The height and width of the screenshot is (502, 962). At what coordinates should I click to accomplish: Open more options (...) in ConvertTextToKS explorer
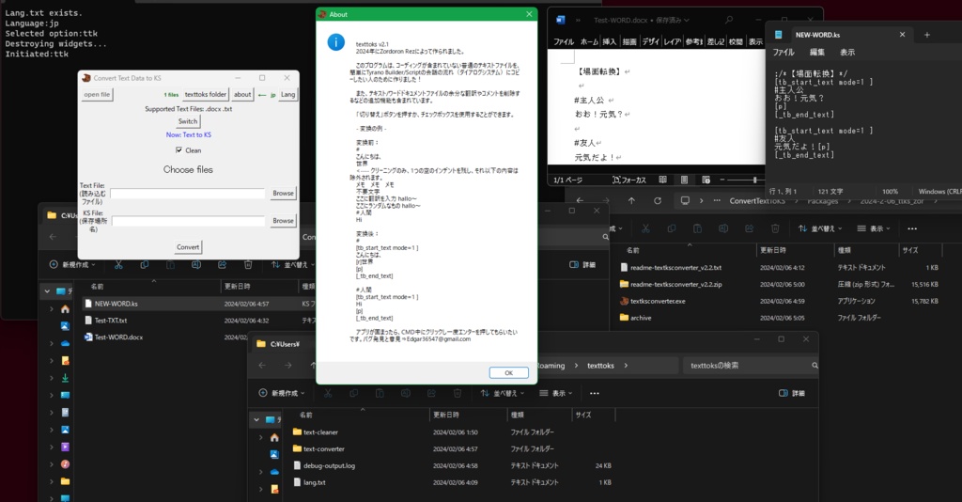click(911, 228)
